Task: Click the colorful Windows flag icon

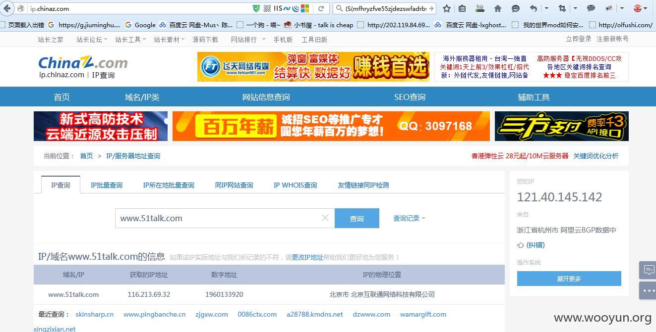Action: (x=305, y=8)
